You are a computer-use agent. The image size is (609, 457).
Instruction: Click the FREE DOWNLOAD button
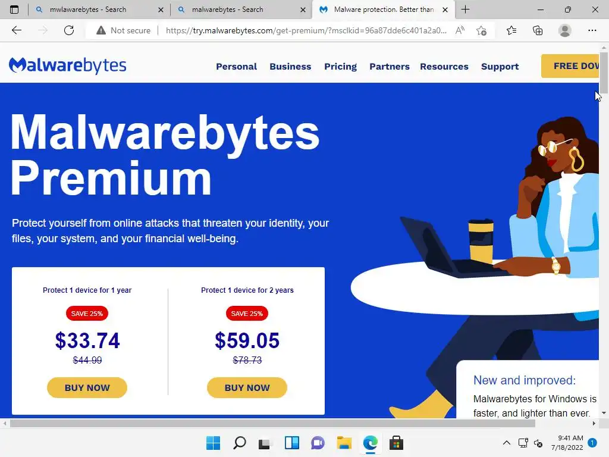pos(570,66)
